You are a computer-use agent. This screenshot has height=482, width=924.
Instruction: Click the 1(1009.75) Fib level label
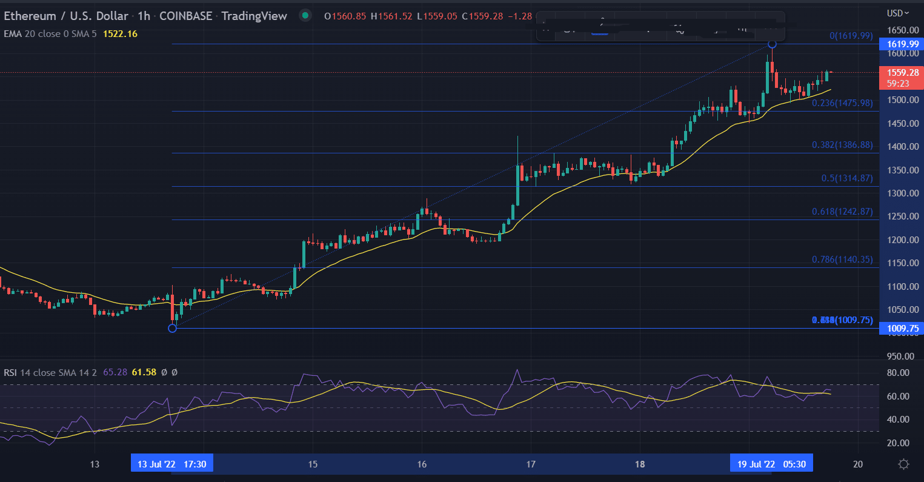(x=843, y=320)
